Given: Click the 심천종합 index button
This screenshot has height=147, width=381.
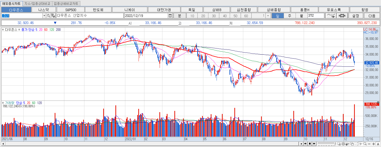Looking at the screenshot, I should point(244,10).
